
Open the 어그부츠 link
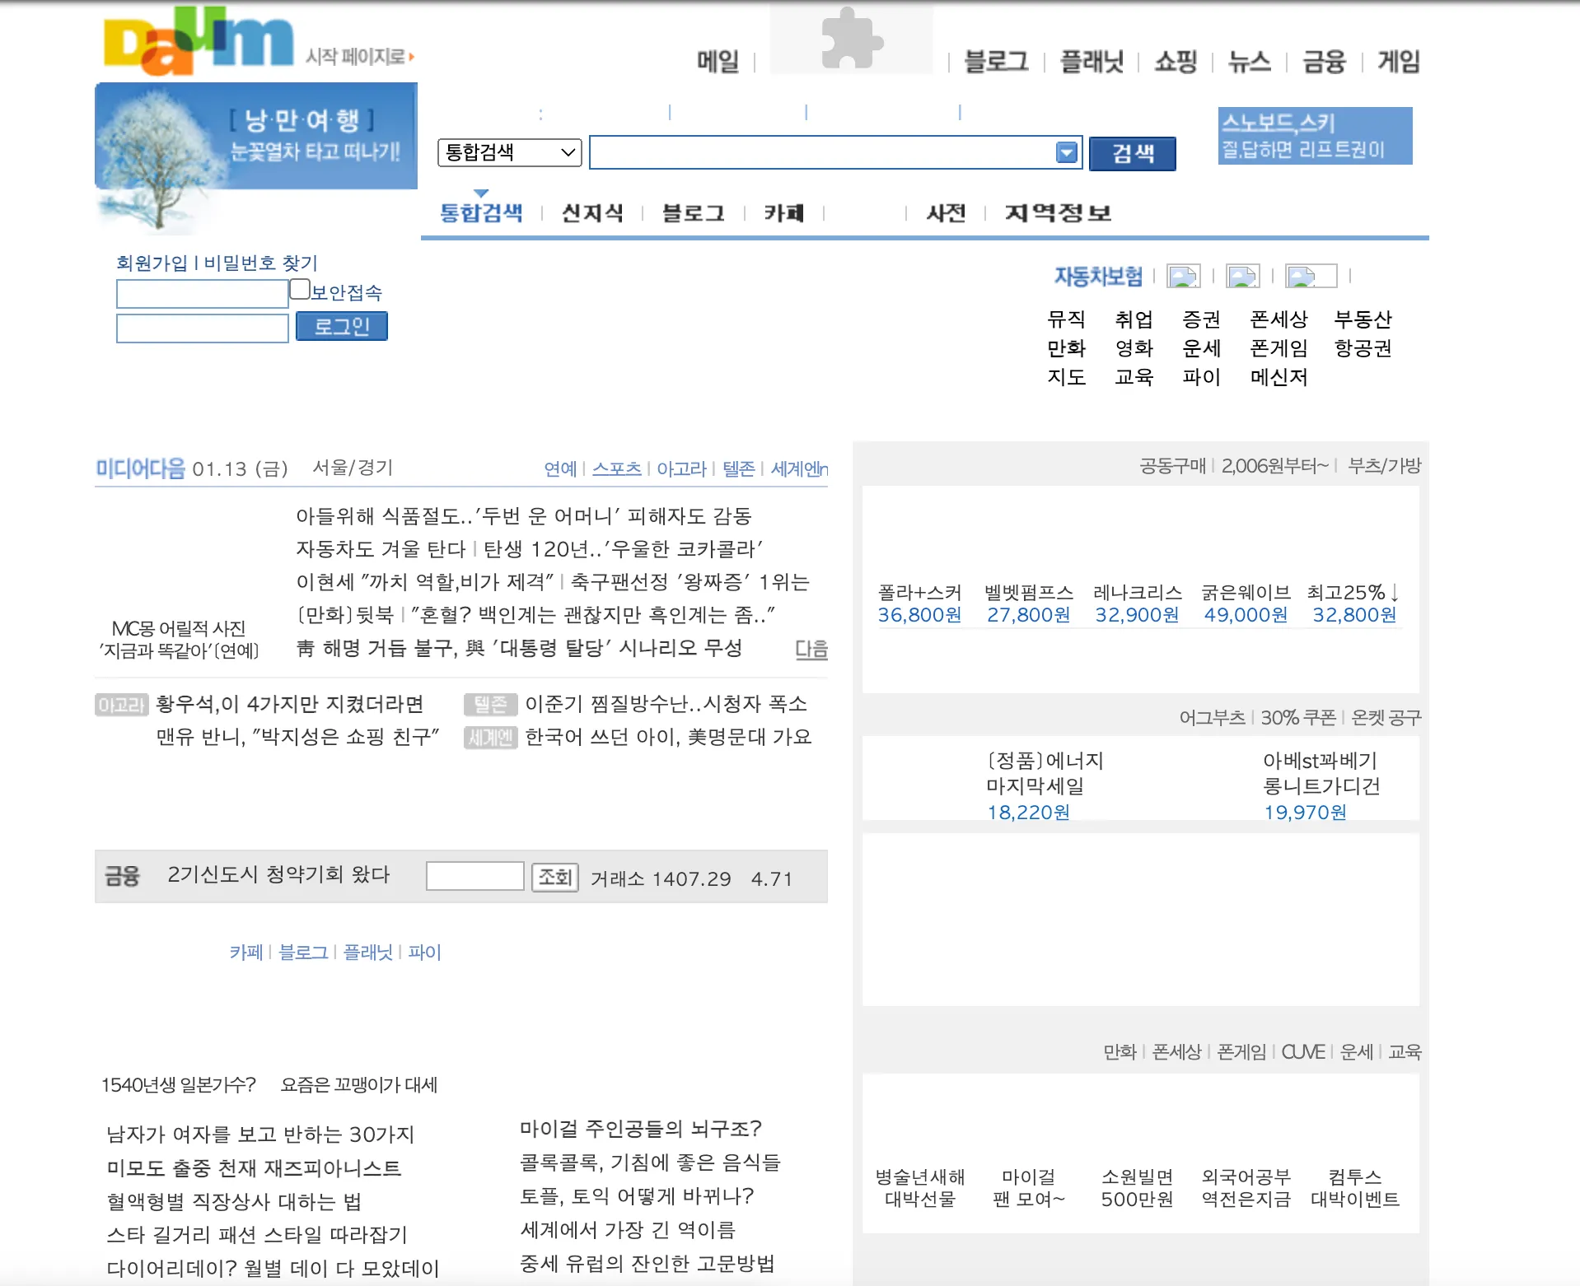click(x=1213, y=718)
